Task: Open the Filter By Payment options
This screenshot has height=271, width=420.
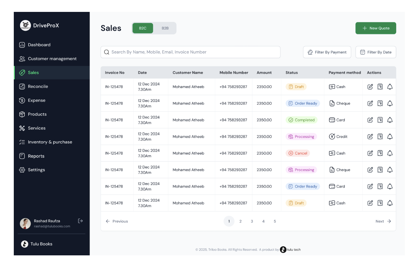Action: pyautogui.click(x=327, y=52)
